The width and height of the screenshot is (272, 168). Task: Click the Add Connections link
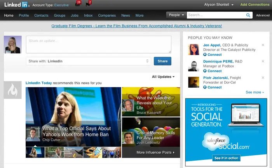[254, 5]
